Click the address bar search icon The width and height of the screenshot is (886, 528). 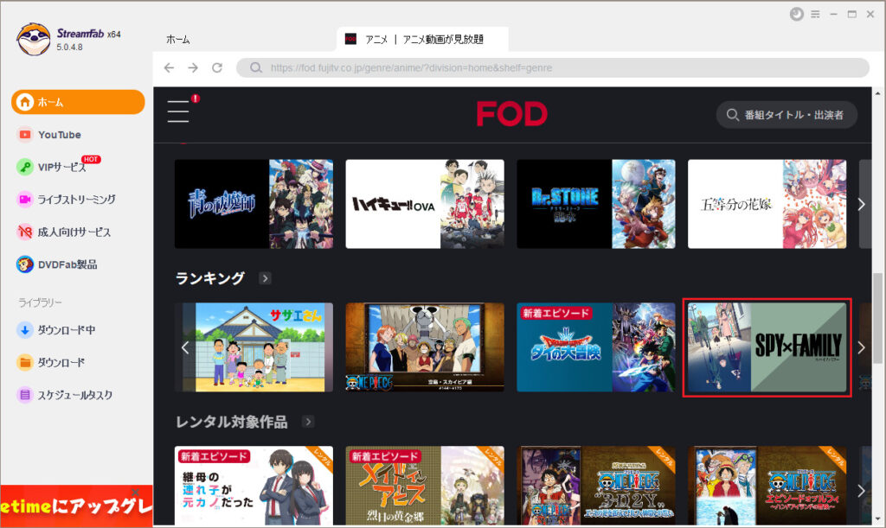coord(256,67)
